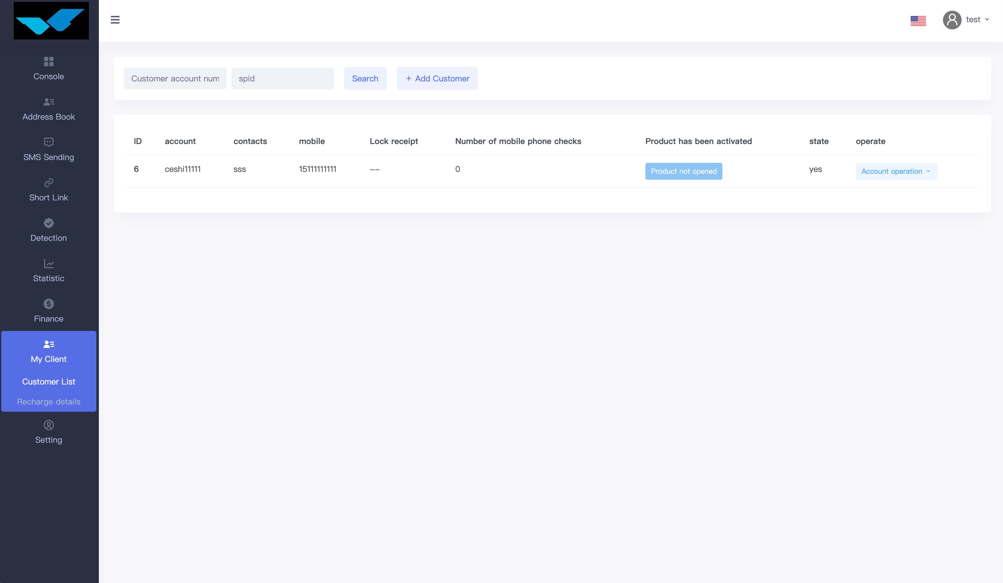Click Product has been activated header
The height and width of the screenshot is (583, 1003).
(698, 141)
